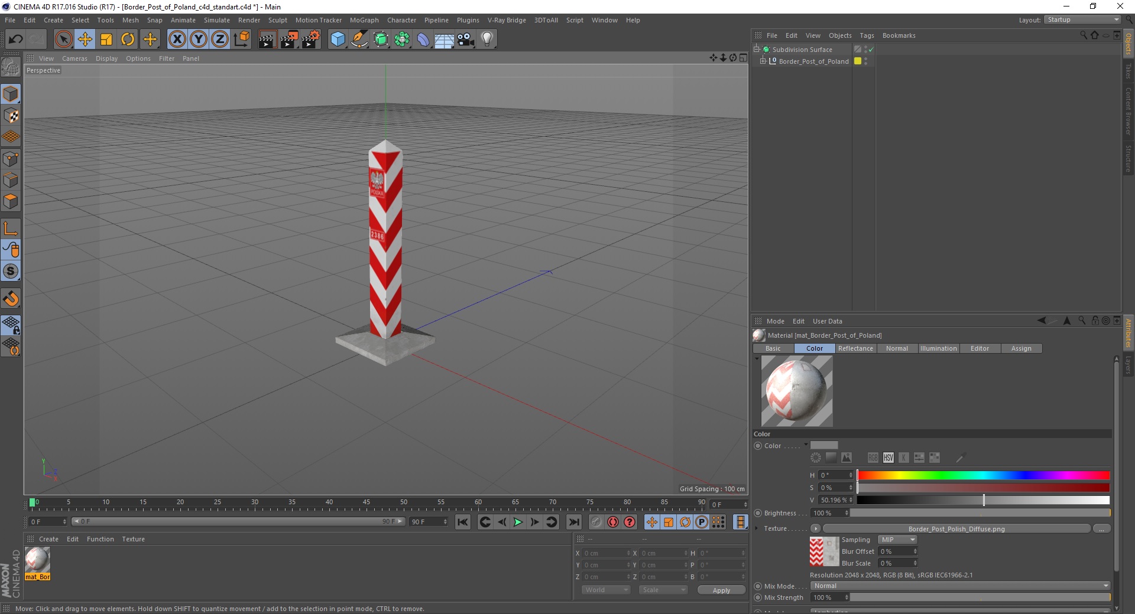Switch to Texture mode
This screenshot has width=1135, height=614.
(x=11, y=115)
